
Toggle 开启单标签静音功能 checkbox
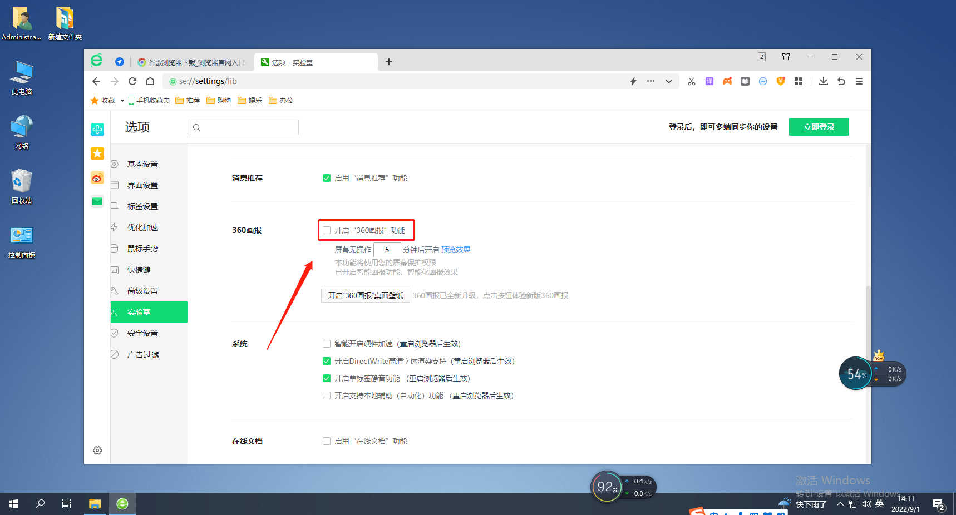pyautogui.click(x=327, y=378)
